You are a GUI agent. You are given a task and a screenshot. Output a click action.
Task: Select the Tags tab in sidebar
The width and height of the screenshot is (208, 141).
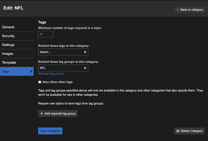pos(17,71)
